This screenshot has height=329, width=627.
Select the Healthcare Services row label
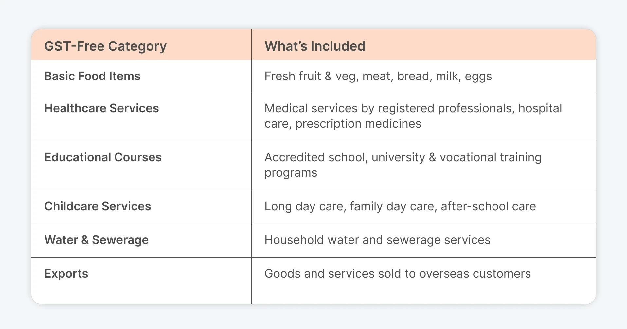point(101,108)
